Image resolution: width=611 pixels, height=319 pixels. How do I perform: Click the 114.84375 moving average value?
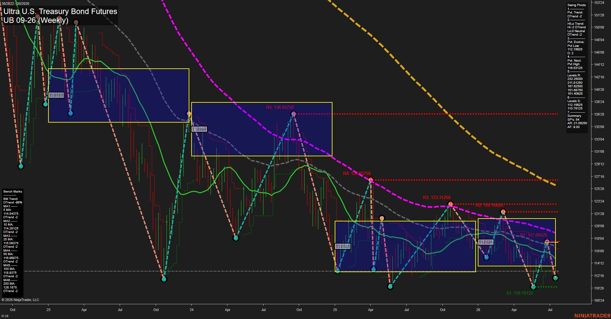(11, 214)
